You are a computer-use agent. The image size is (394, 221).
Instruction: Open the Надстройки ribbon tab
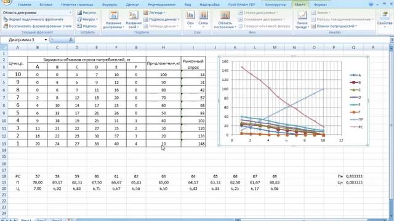(209, 4)
